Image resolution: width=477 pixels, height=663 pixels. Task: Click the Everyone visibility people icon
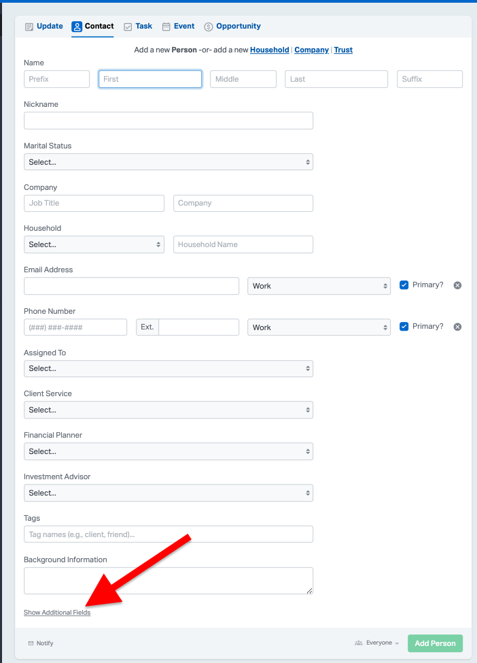[x=358, y=643]
